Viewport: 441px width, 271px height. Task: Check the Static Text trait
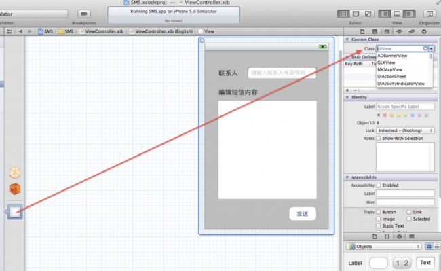pyautogui.click(x=379, y=226)
